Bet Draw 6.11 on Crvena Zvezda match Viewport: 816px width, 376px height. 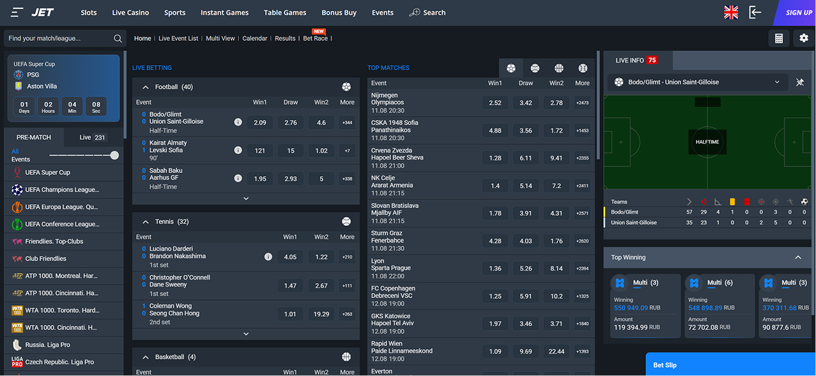click(526, 158)
